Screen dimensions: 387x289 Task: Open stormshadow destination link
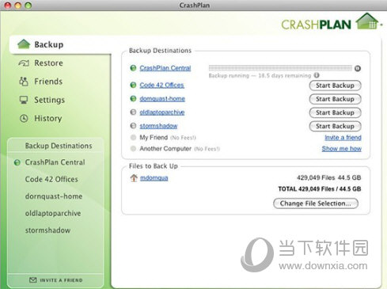click(x=158, y=126)
